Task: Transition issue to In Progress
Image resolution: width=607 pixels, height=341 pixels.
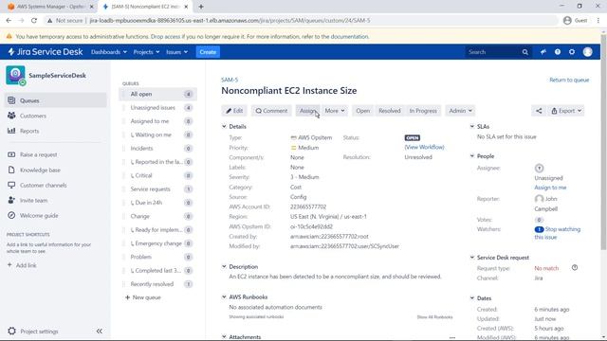Action: [423, 111]
